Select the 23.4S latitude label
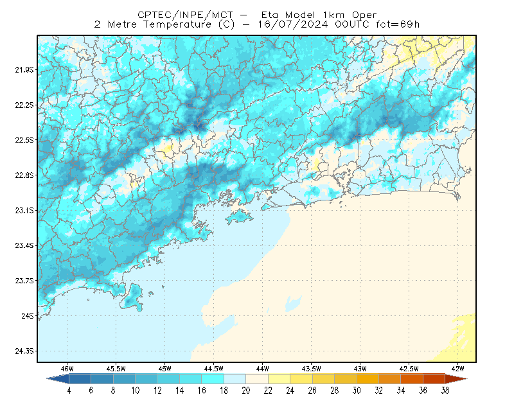This screenshot has width=514, height=397. pyautogui.click(x=24, y=245)
